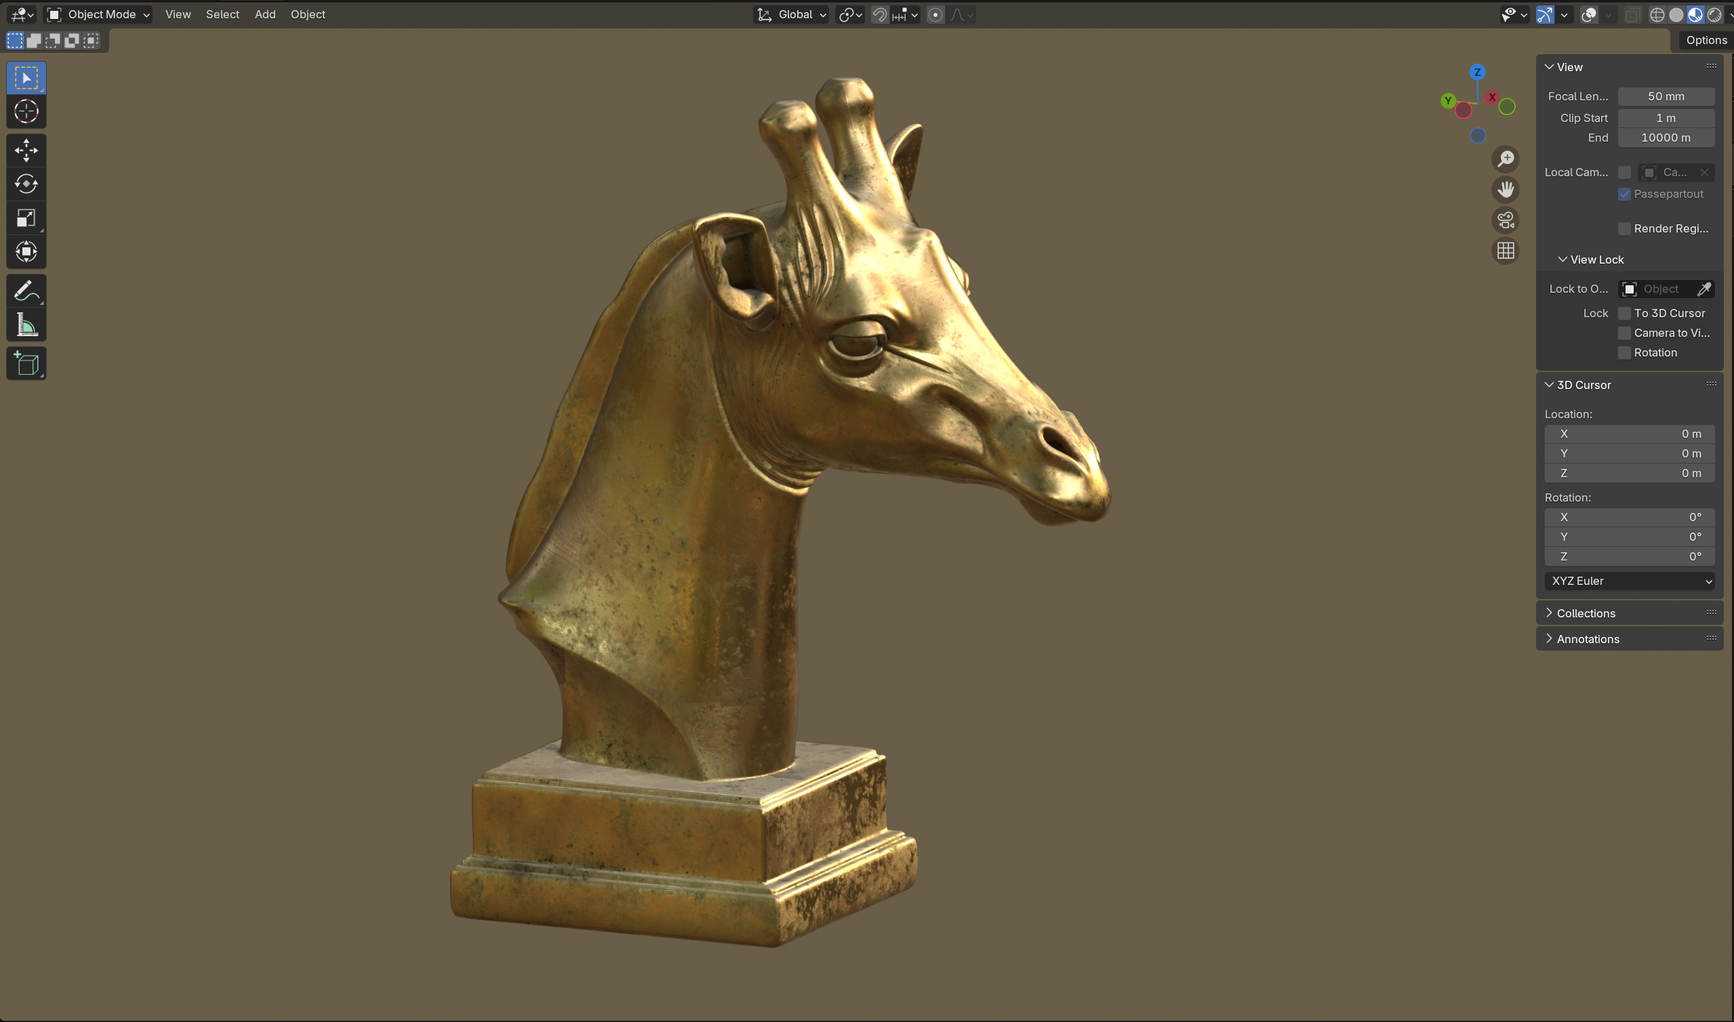Check the Render Region checkbox
This screenshot has height=1022, width=1734.
1624,228
